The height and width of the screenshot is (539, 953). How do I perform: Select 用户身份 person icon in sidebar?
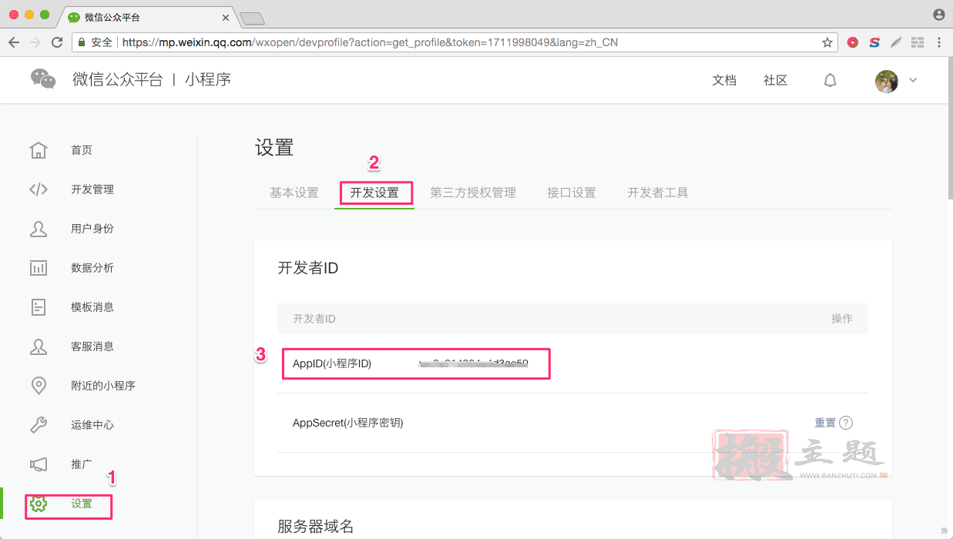[x=39, y=229]
